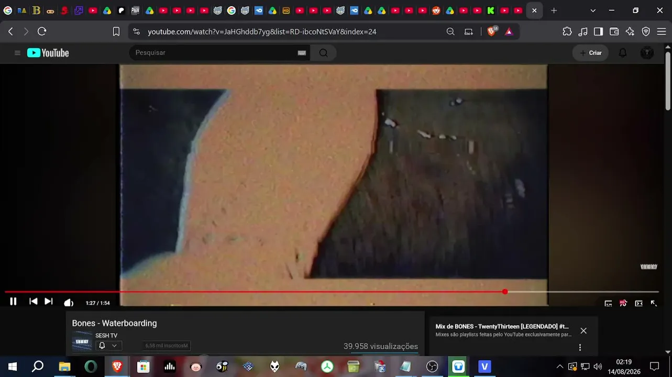672x377 pixels.
Task: Click the 39.958 visualizações view count
Action: coord(381,346)
